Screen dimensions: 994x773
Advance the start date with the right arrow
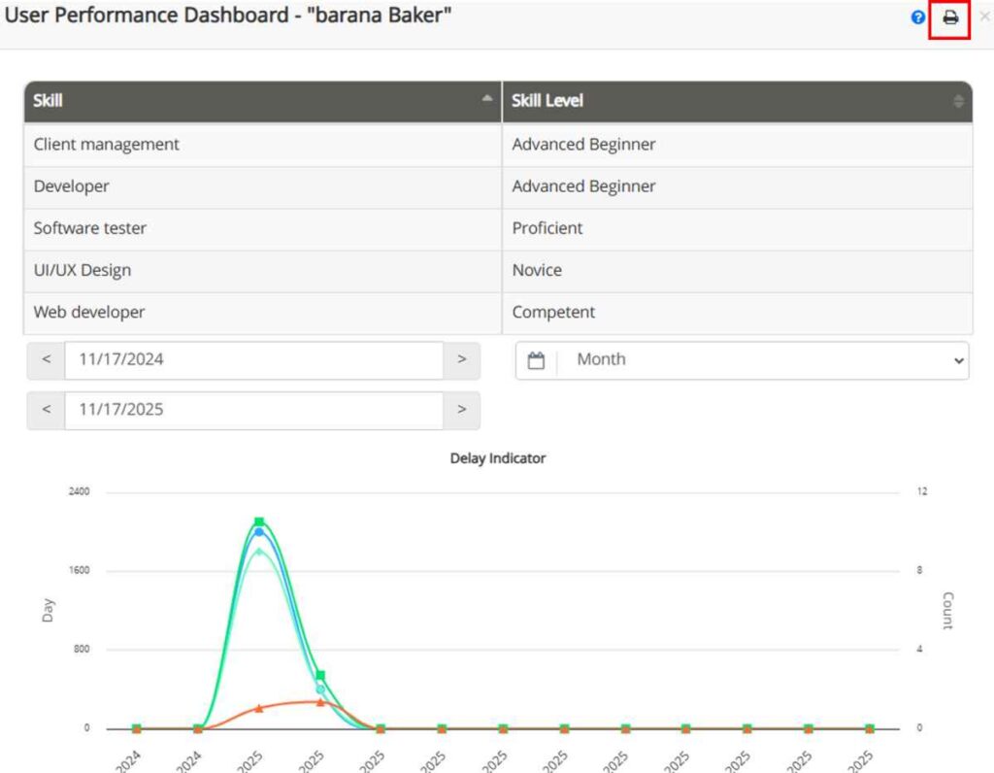462,359
